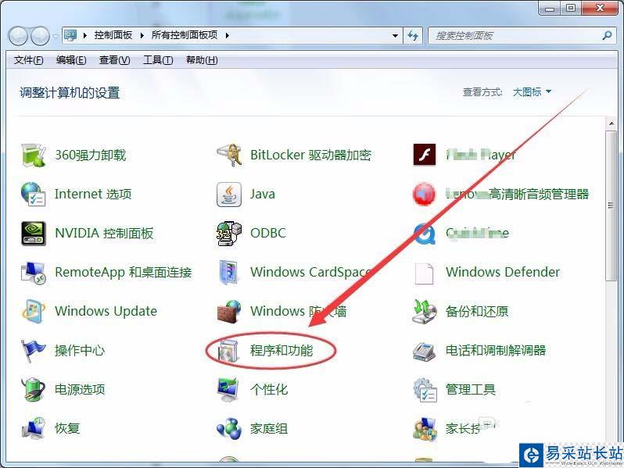Open the 家长控制 icon

point(425,429)
